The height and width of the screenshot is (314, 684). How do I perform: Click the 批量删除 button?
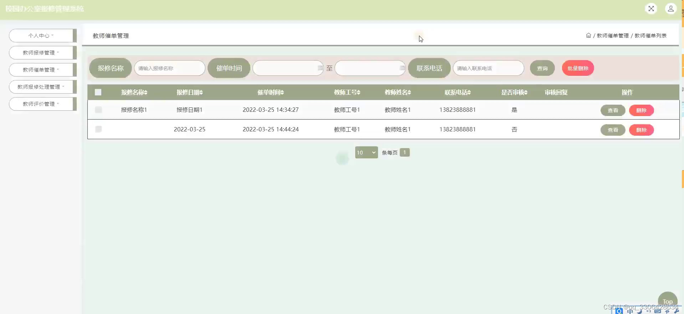coord(578,68)
